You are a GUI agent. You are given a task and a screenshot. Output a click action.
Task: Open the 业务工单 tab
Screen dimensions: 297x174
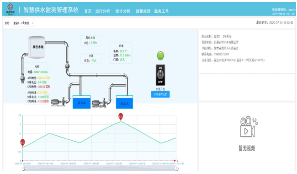[x=161, y=11]
